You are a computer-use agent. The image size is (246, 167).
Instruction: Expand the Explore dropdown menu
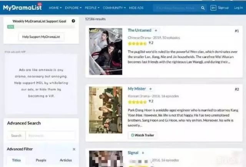click(73, 8)
